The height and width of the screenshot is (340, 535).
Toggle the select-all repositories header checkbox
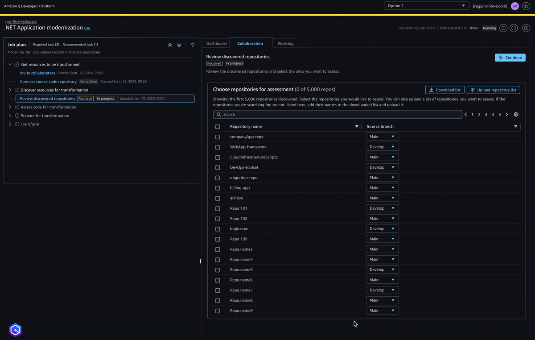point(218,127)
